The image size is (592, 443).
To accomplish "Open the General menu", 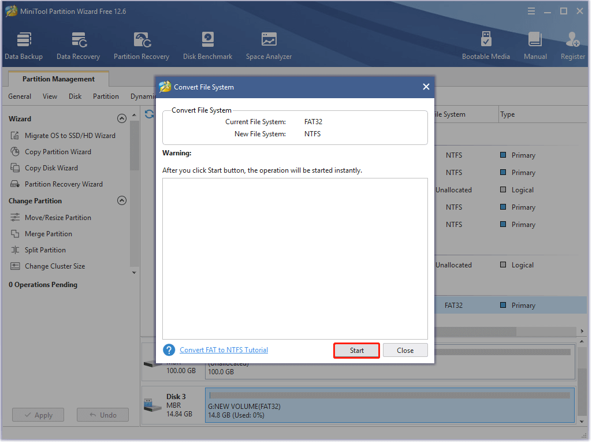I will tap(20, 96).
